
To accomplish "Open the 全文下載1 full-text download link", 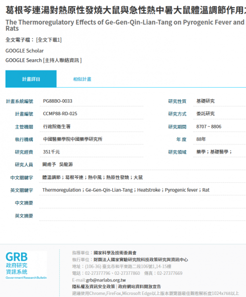I will pos(49,40).
